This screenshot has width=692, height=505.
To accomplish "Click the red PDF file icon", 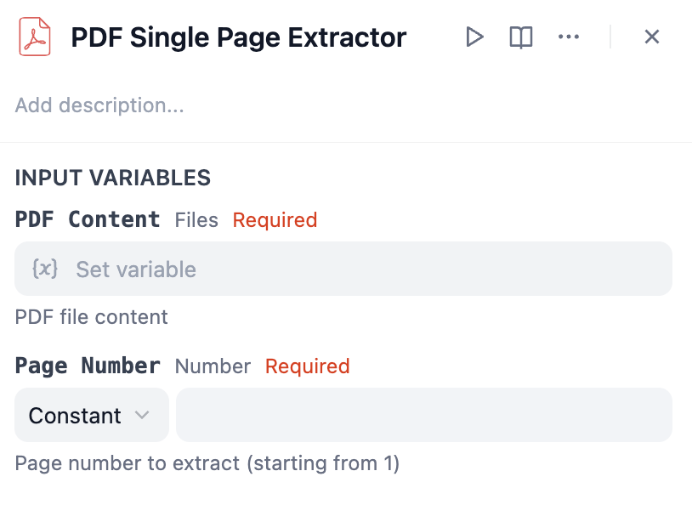I will pyautogui.click(x=35, y=37).
